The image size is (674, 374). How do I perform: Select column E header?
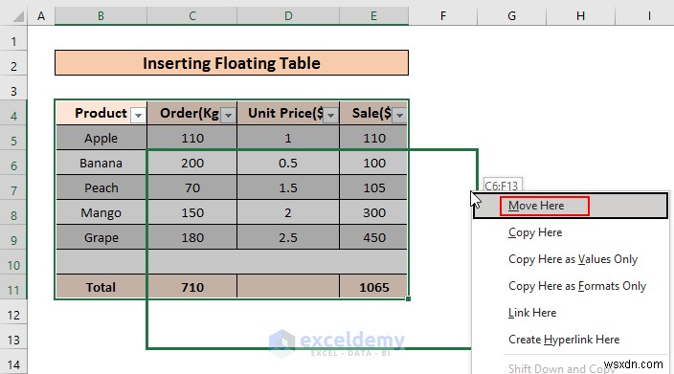tap(373, 16)
